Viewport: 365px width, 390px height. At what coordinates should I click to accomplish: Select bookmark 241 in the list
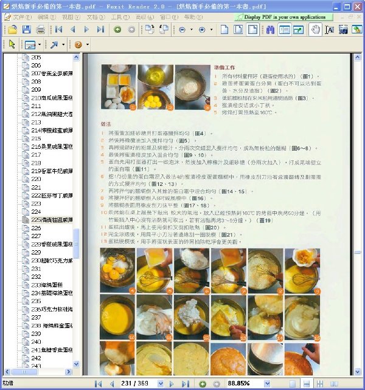click(52, 350)
